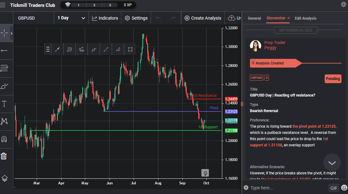The image size is (348, 194).
Task: Click the Pivot line label on chart
Action: tap(214, 108)
